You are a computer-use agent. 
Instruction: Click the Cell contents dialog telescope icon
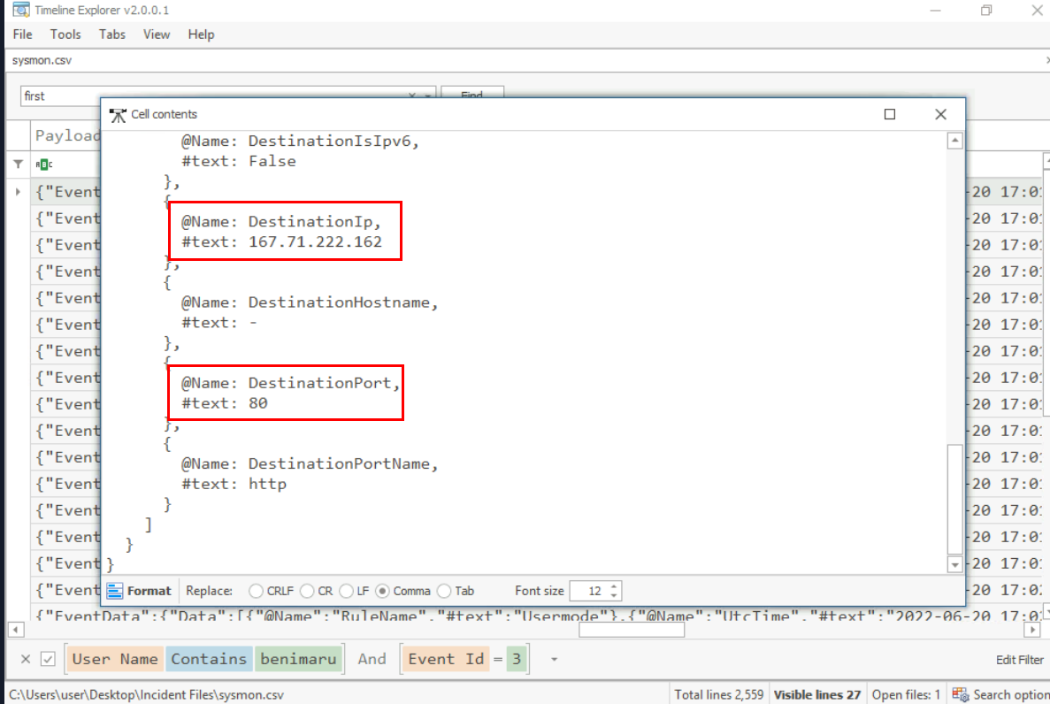coord(118,115)
